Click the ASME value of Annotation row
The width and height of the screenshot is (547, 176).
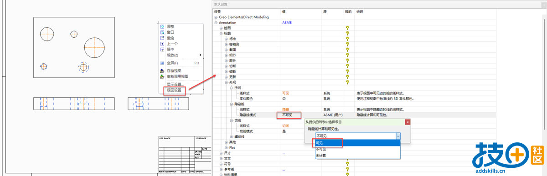pyautogui.click(x=287, y=22)
